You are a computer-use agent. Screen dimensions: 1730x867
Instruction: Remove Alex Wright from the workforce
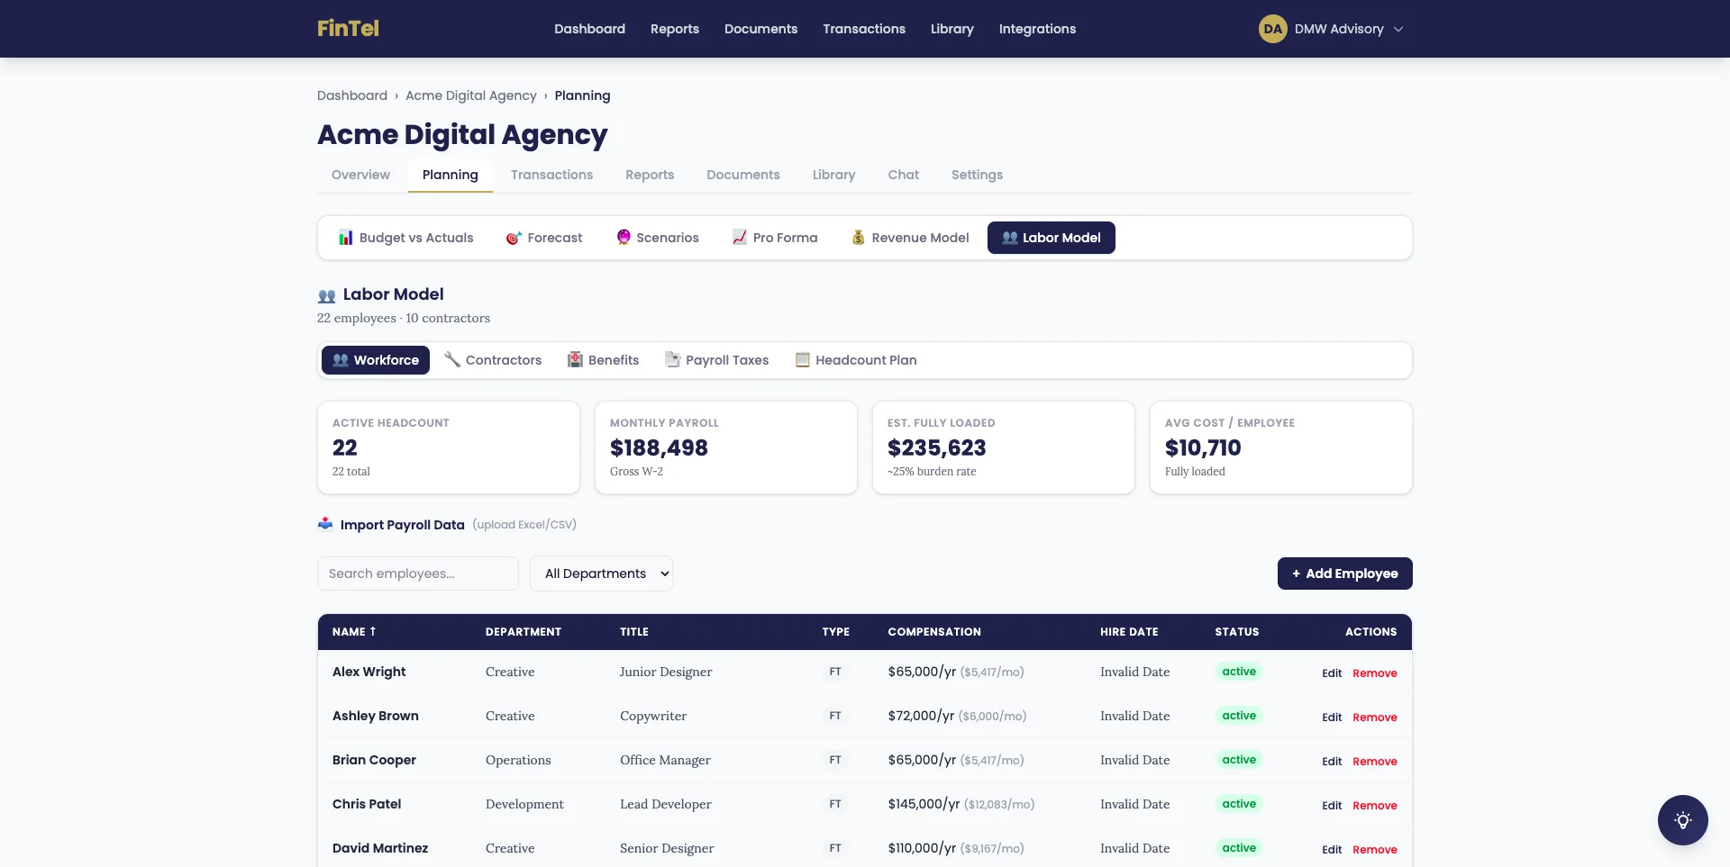coord(1374,673)
